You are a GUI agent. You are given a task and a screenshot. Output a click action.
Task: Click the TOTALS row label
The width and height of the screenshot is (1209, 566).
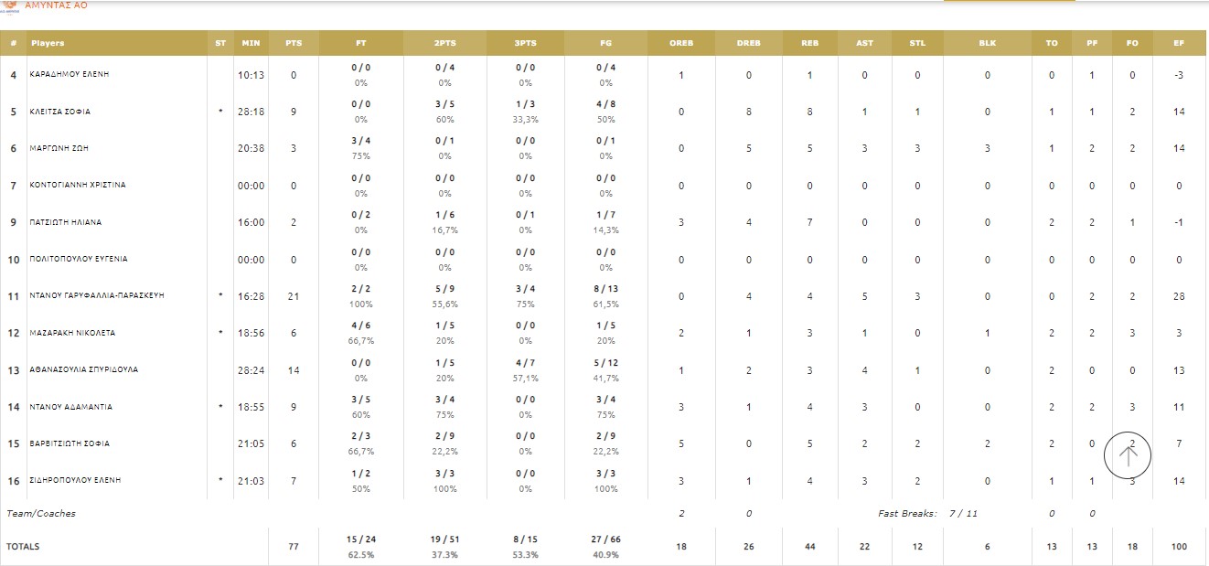point(23,547)
